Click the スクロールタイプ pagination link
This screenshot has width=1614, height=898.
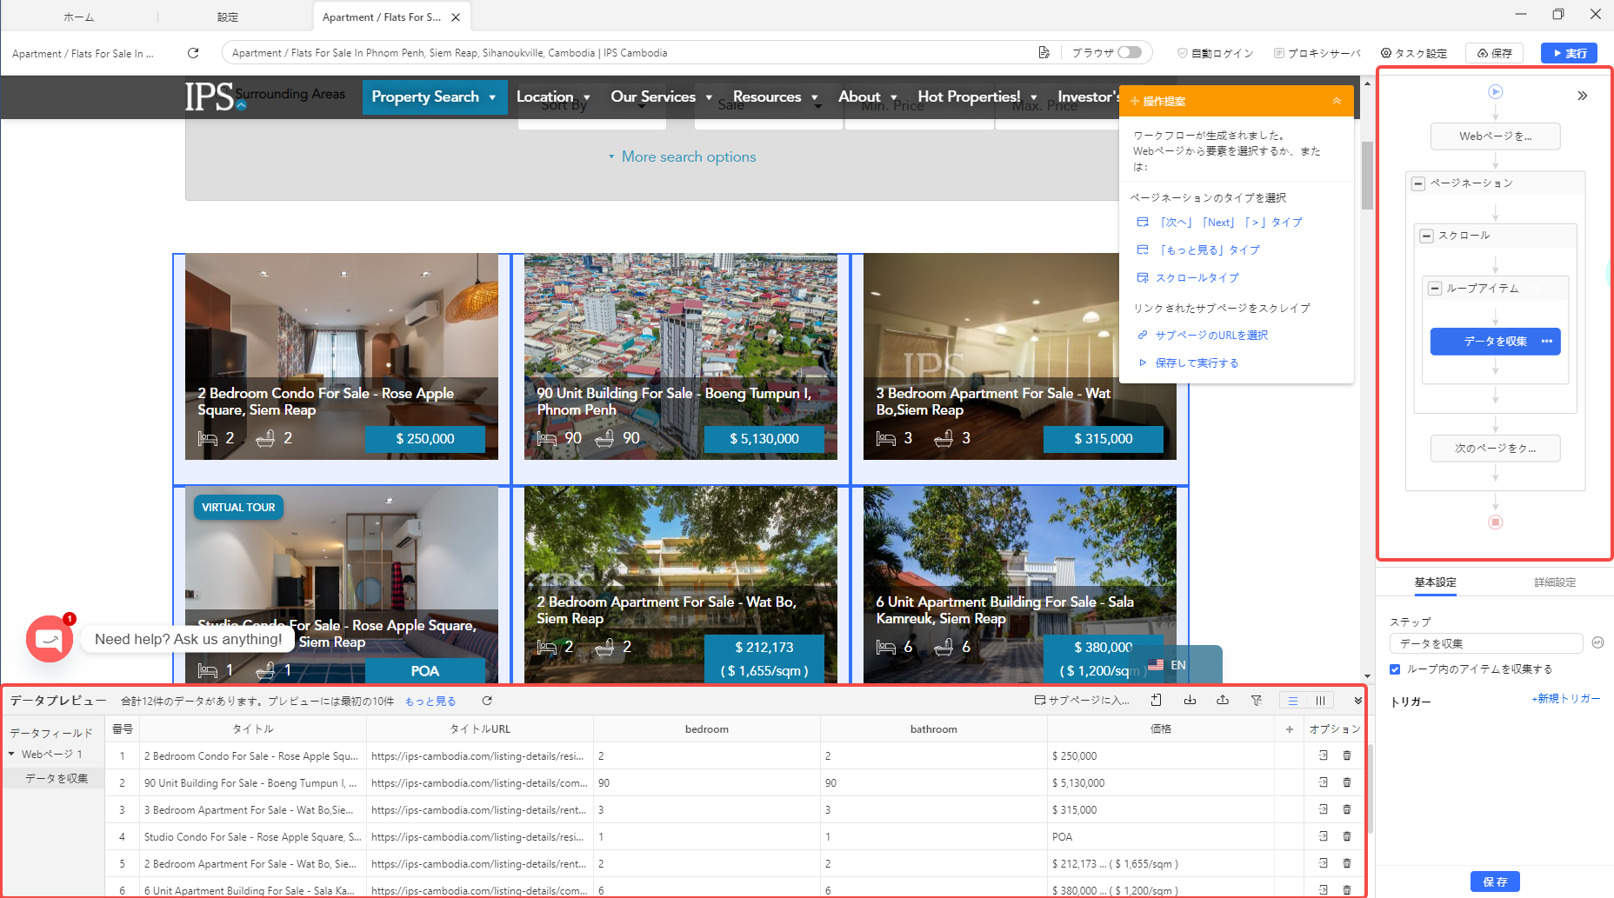click(x=1197, y=278)
